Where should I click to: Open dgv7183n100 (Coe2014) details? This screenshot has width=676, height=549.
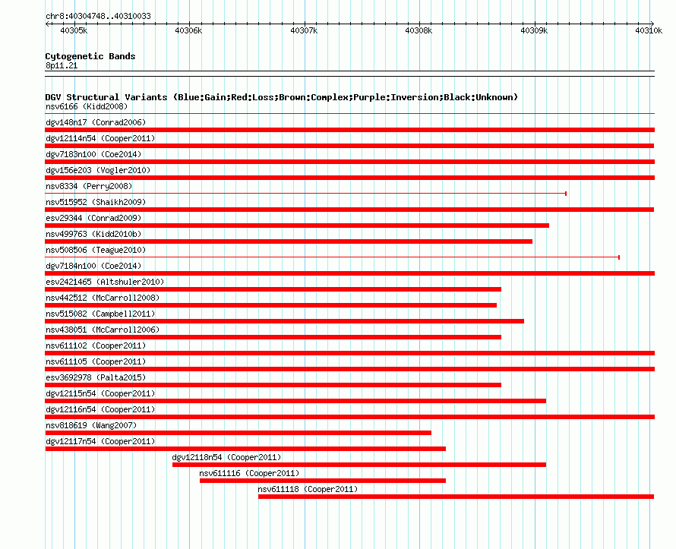(93, 154)
